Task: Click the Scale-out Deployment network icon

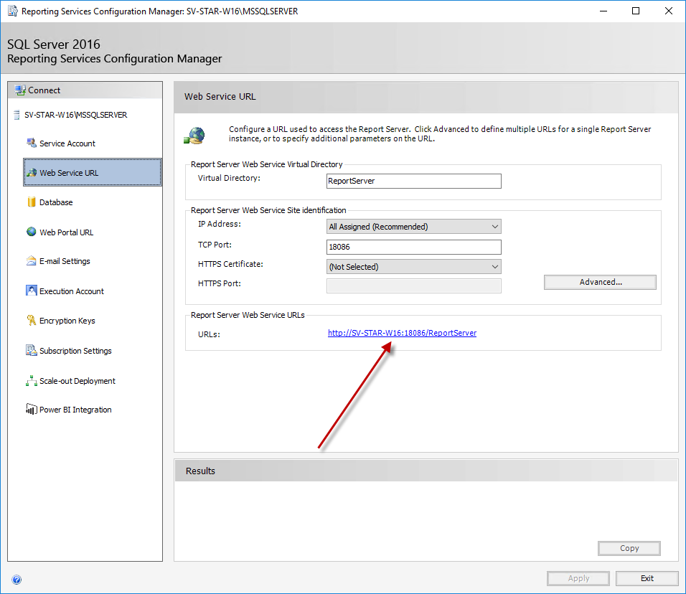Action: [32, 380]
